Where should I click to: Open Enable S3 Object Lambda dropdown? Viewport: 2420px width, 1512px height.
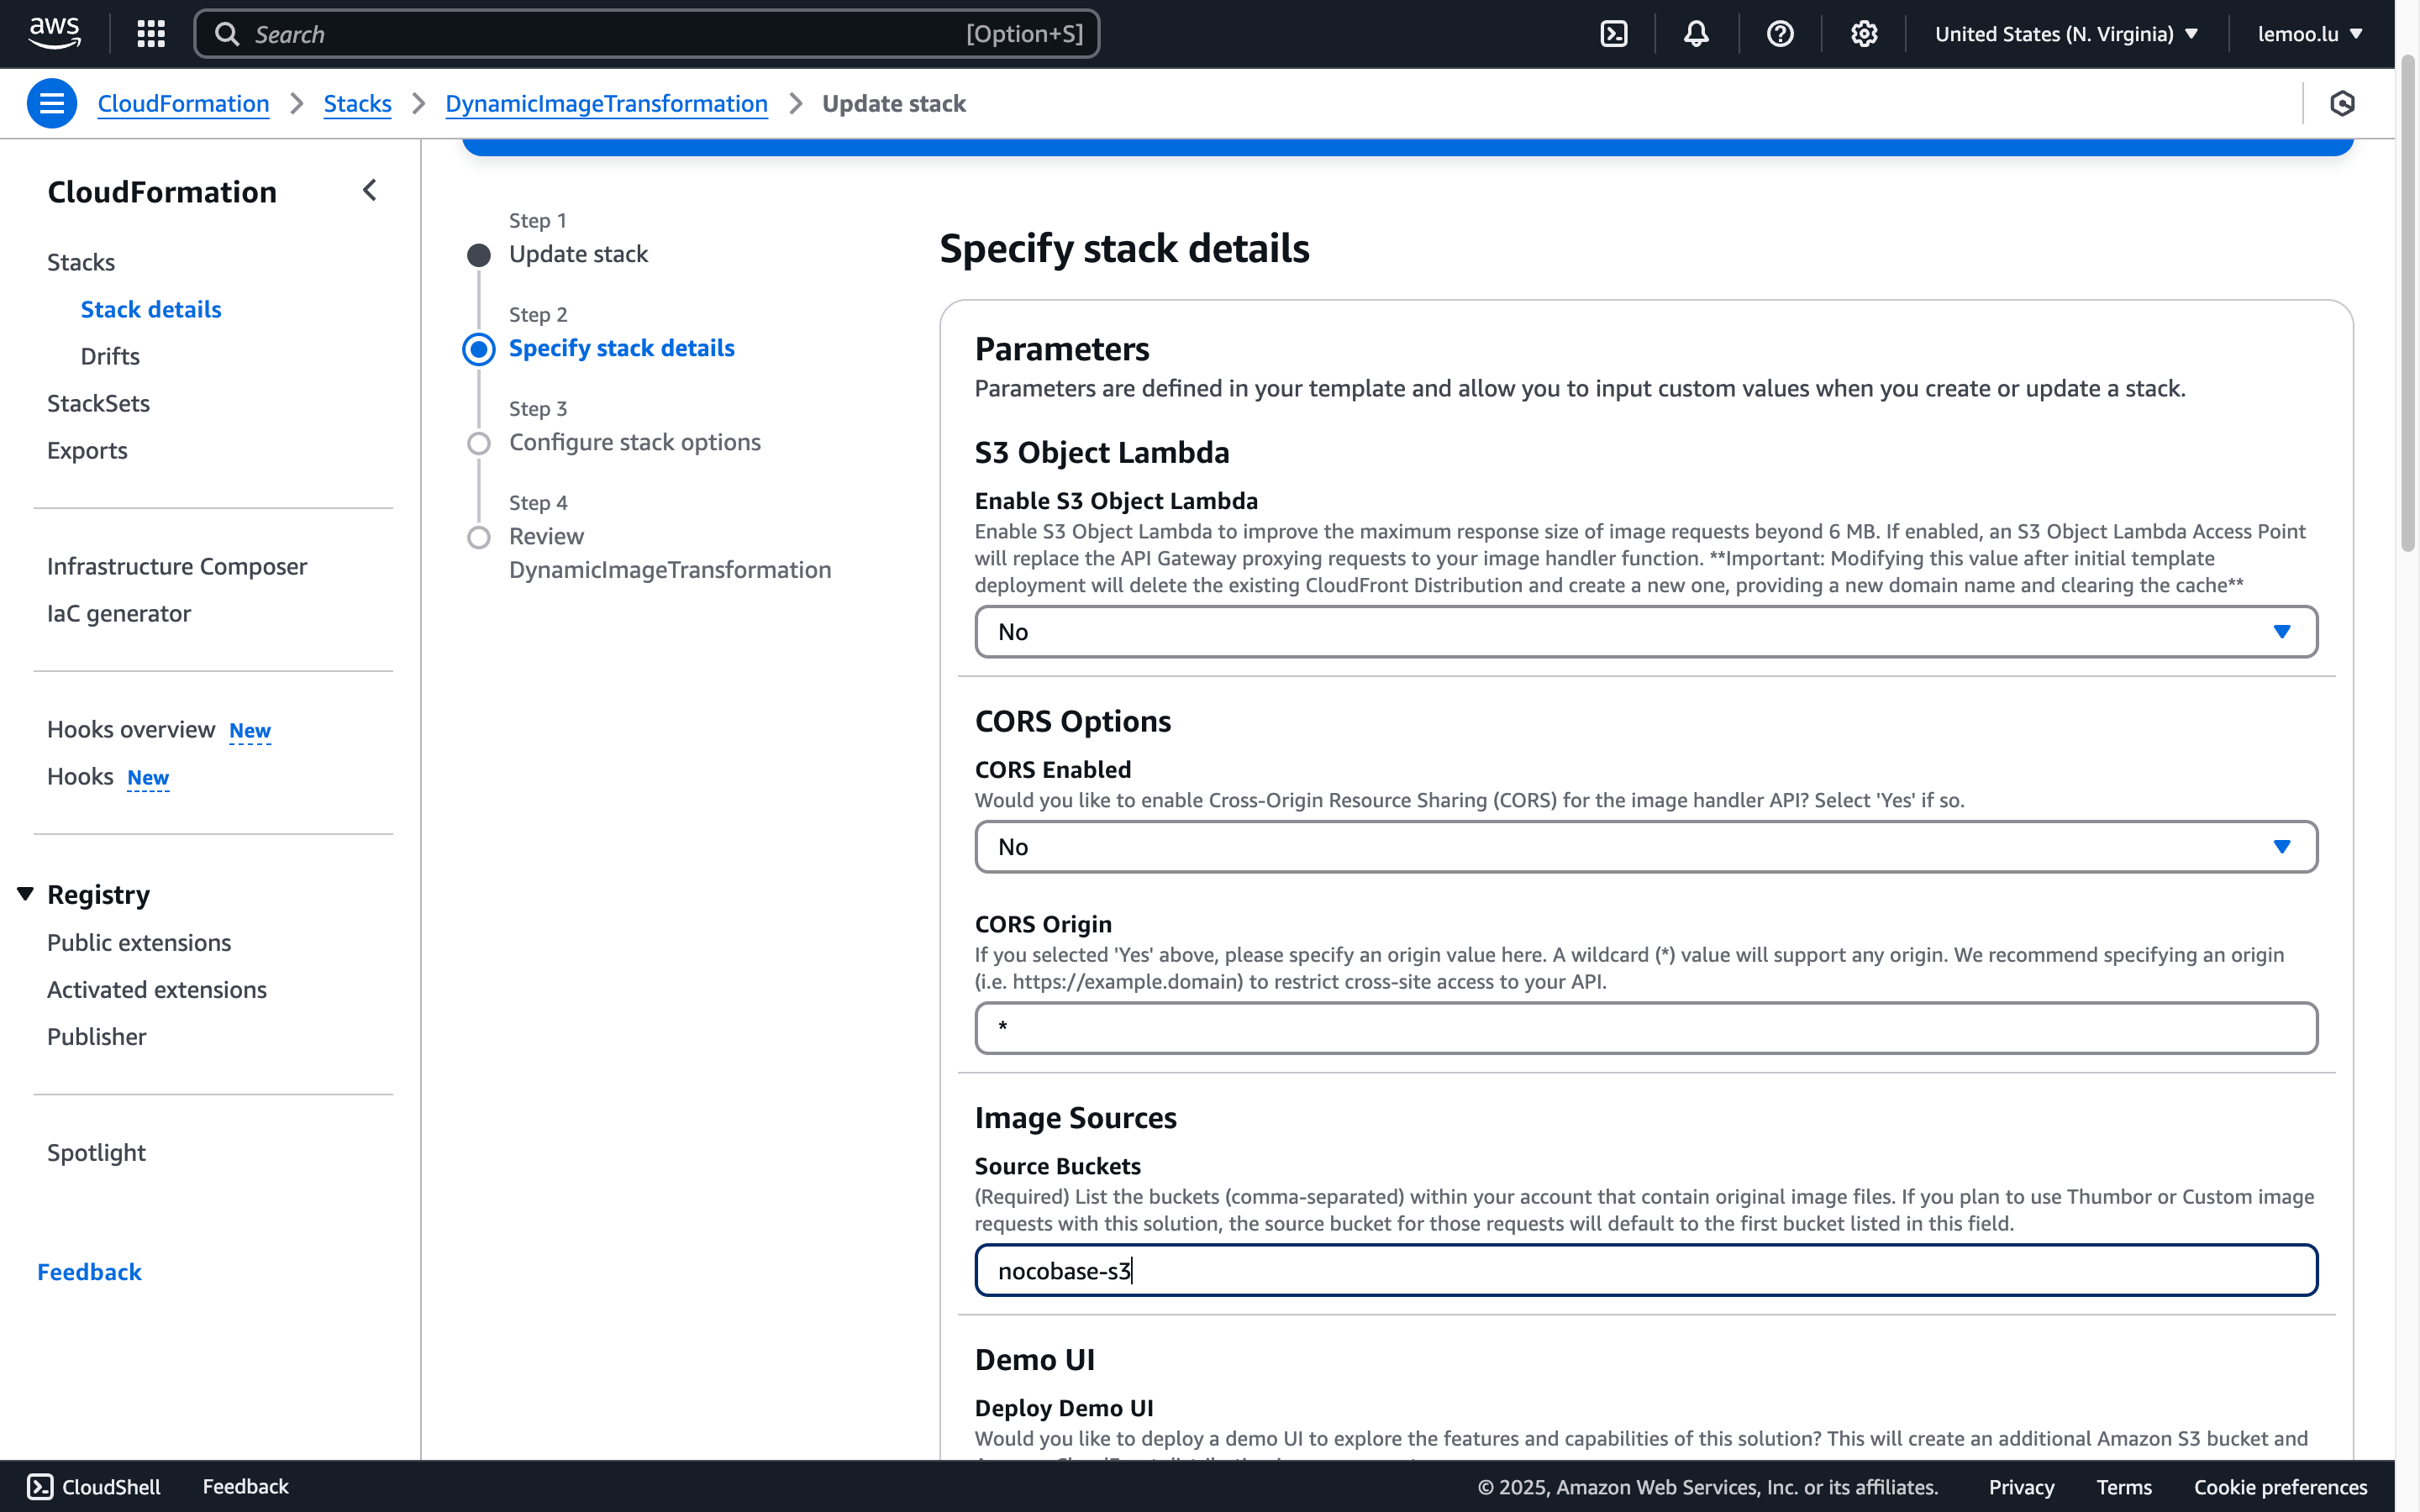pyautogui.click(x=1645, y=632)
